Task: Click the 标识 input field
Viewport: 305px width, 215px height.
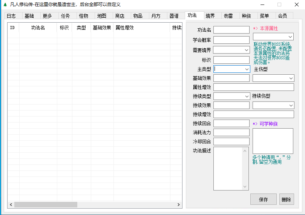Action: tap(231, 60)
